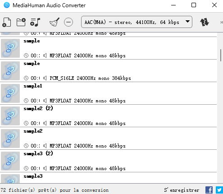Open the Twitter icon in status bar
This screenshot has width=223, height=194.
coord(219,190)
